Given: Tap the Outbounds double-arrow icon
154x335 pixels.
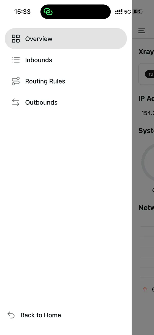Looking at the screenshot, I should [16, 102].
